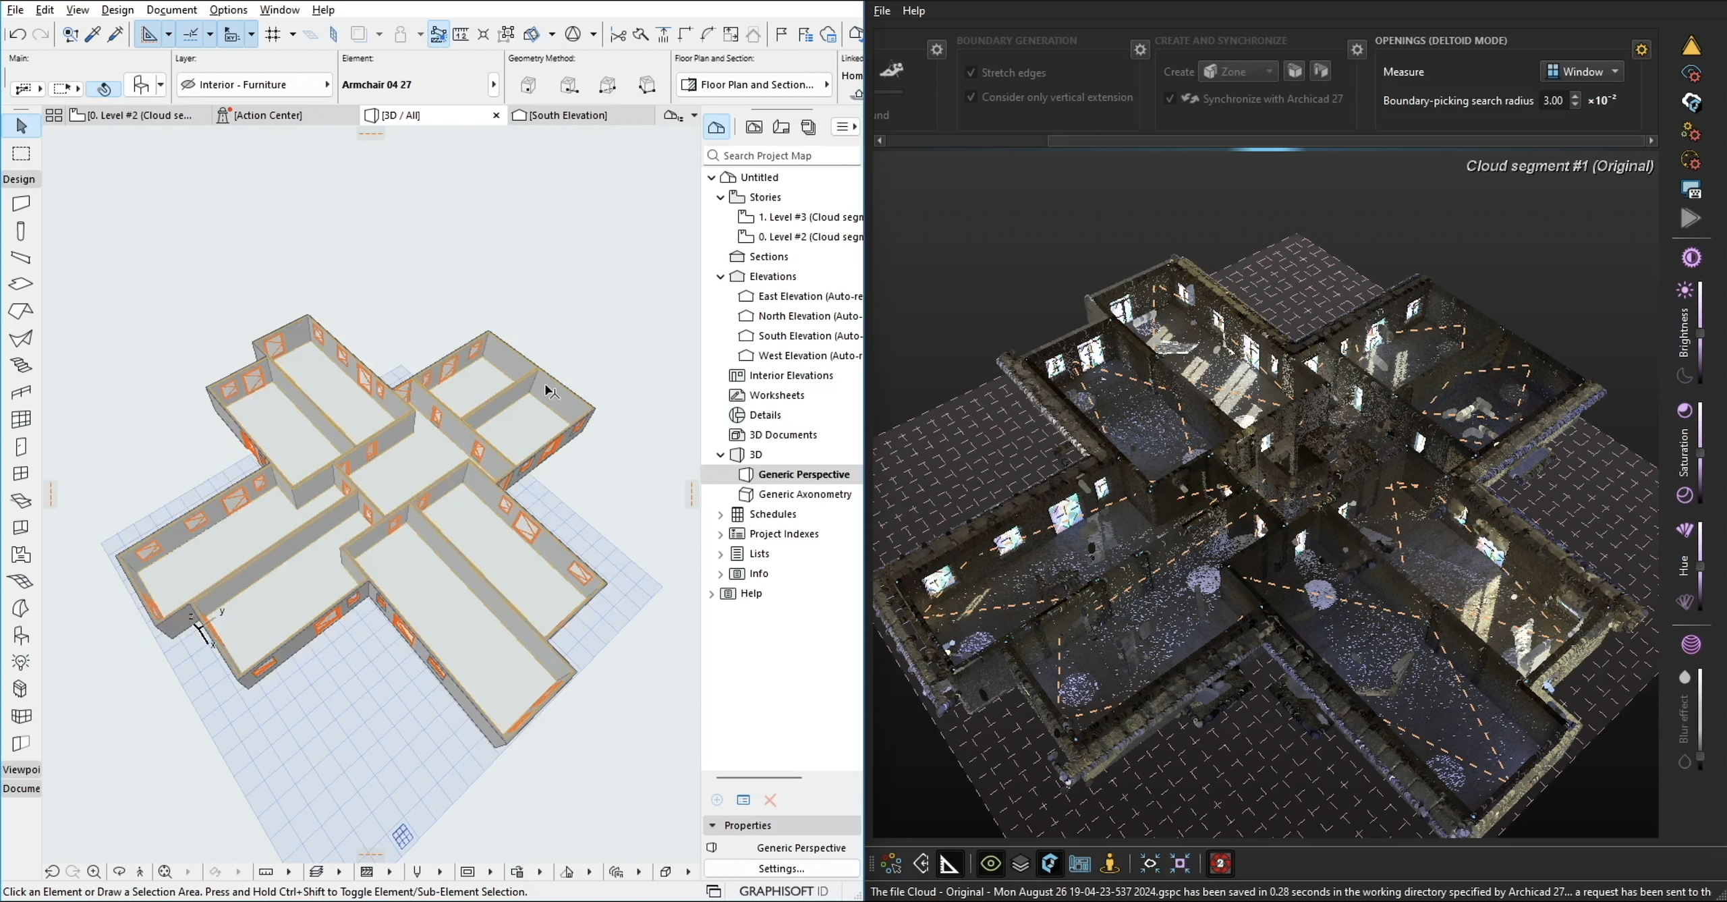Viewport: 1727px width, 902px height.
Task: Open the Window measure type dropdown
Action: click(x=1581, y=72)
